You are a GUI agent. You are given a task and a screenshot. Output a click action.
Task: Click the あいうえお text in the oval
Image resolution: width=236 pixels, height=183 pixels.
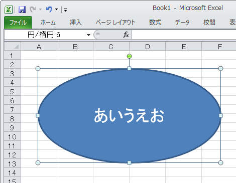(x=129, y=115)
